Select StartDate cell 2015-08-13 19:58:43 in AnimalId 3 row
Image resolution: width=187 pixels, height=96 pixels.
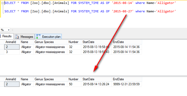(x=96, y=52)
